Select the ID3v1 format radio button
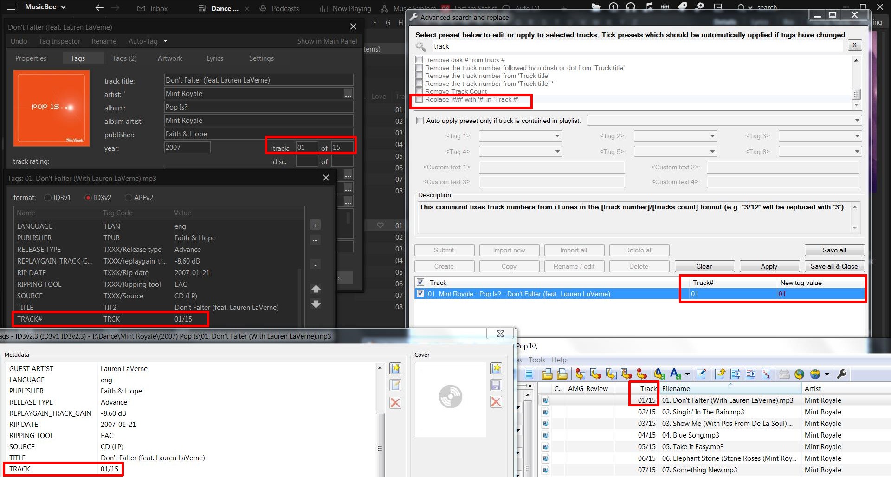Screen dimensions: 891x477 coord(47,198)
